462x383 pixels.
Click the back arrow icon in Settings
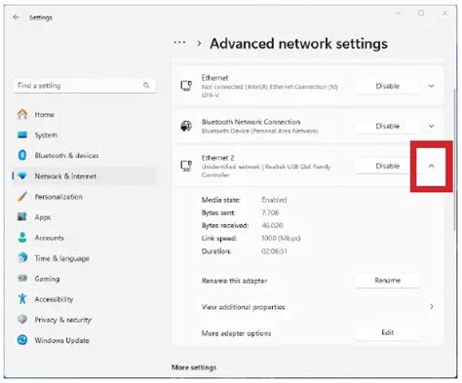(16, 18)
